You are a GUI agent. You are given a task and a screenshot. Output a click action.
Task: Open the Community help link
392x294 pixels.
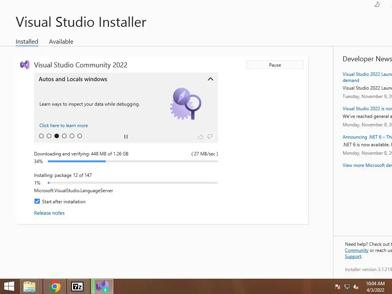click(356, 250)
